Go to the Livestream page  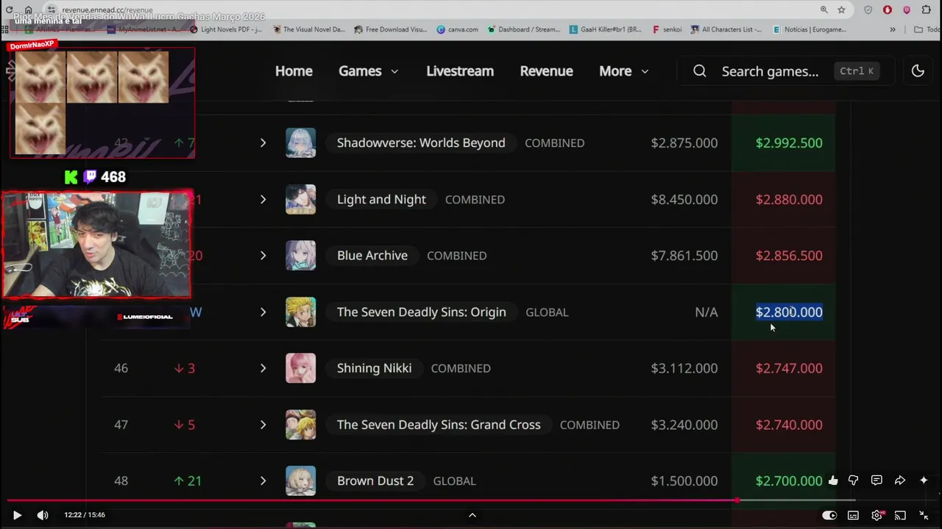coord(460,71)
